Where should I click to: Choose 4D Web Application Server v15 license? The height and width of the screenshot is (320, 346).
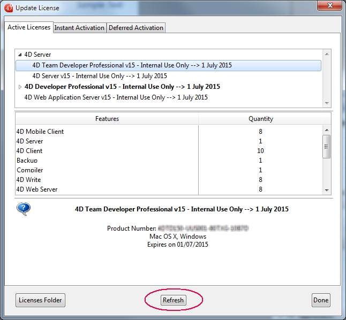pos(116,97)
